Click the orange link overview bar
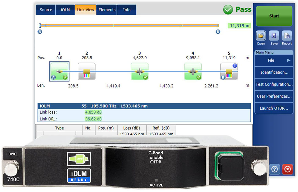Viewport: 298px width, 192px height. pos(129,26)
